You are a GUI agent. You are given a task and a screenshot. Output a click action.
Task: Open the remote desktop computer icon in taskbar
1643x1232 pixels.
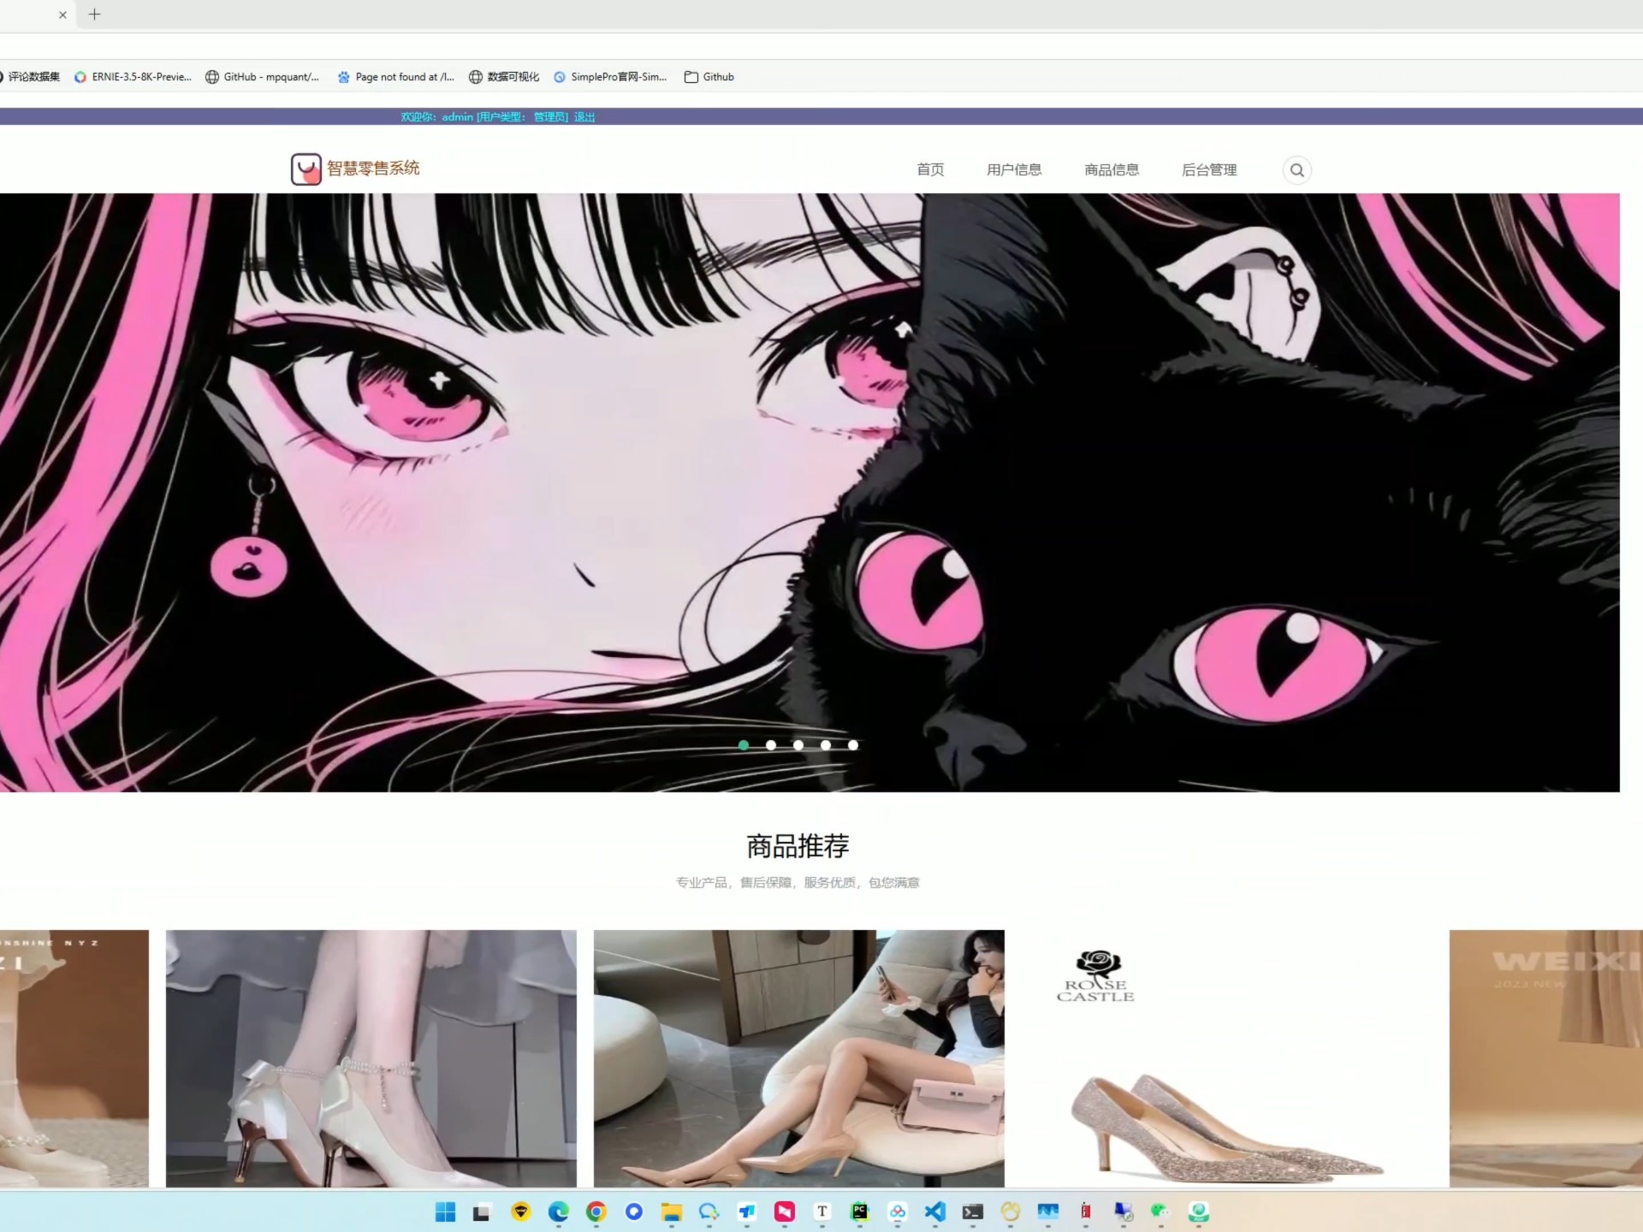click(x=1124, y=1211)
